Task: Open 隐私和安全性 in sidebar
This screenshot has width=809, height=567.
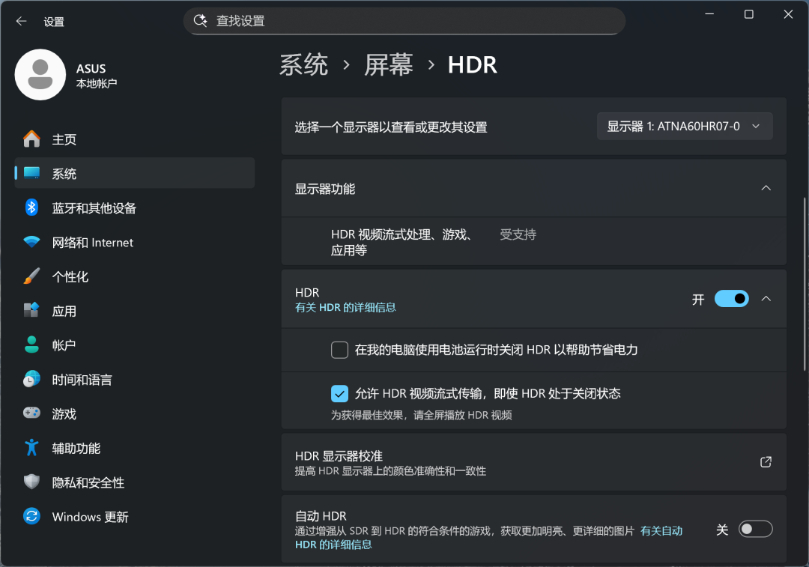Action: point(135,482)
